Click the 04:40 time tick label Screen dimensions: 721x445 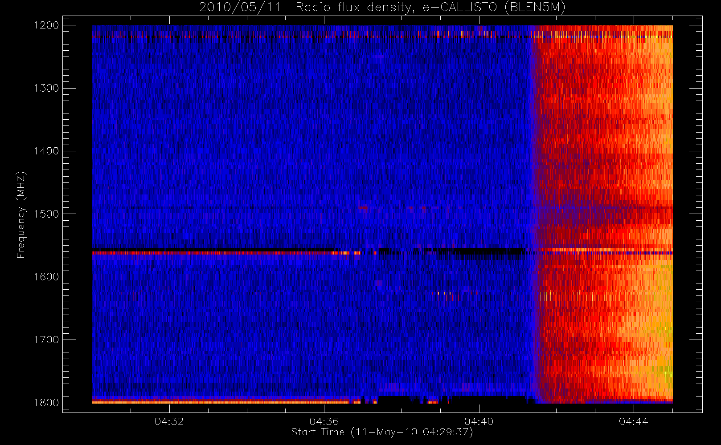479,421
